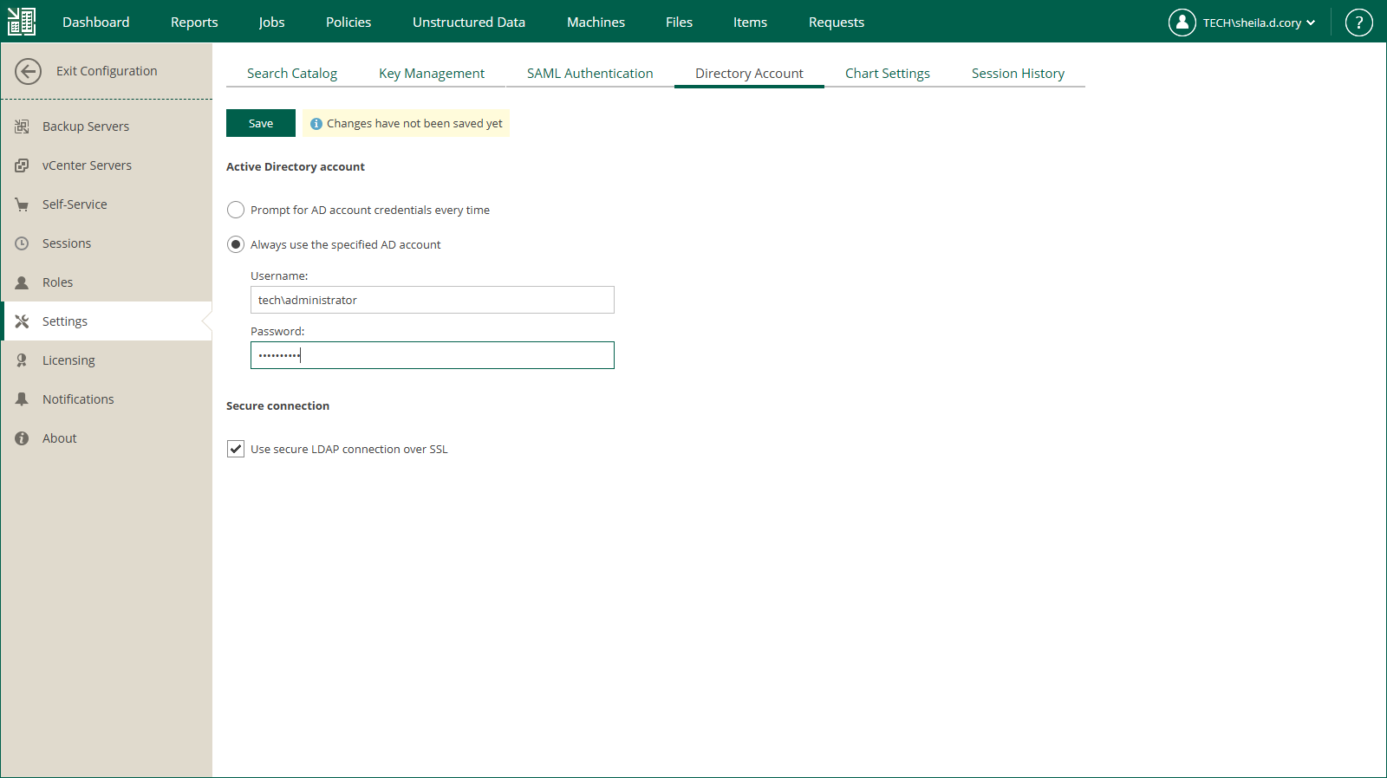Click the Licensing ribbon icon
The width and height of the screenshot is (1387, 778).
tap(22, 360)
